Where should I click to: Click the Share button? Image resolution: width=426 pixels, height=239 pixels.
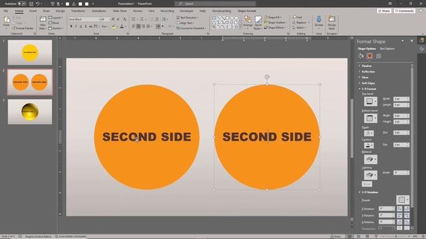[x=384, y=11]
